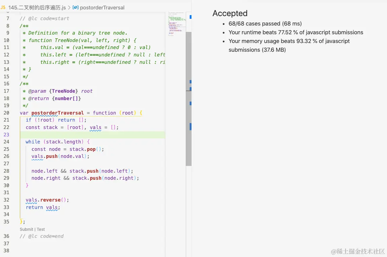Click 'const node = stack.pop();' line
387x257 pixels.
68,149
